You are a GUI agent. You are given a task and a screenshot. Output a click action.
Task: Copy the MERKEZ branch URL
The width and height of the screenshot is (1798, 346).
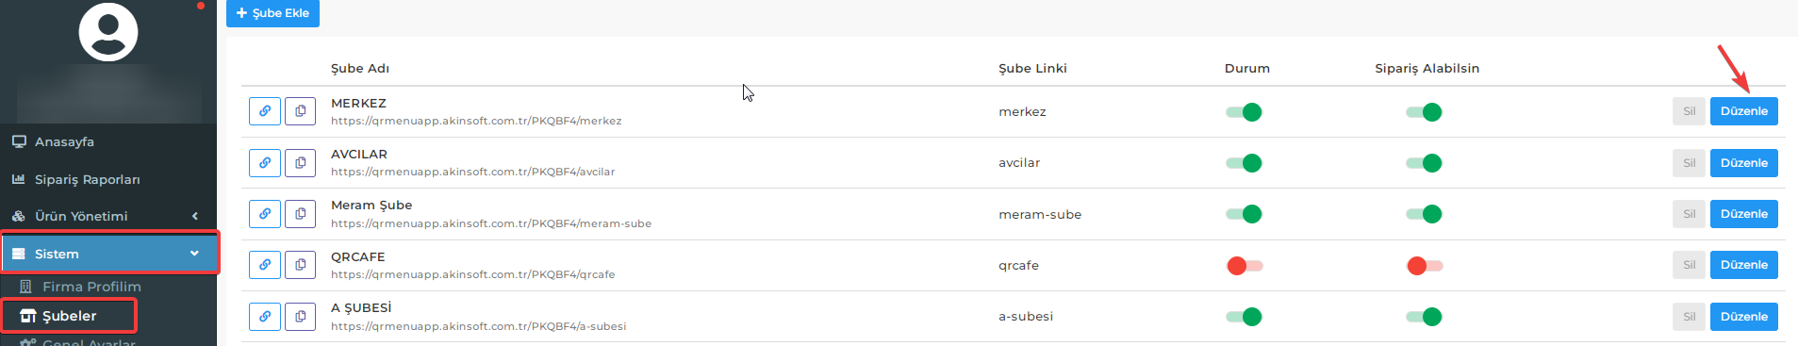tap(300, 111)
